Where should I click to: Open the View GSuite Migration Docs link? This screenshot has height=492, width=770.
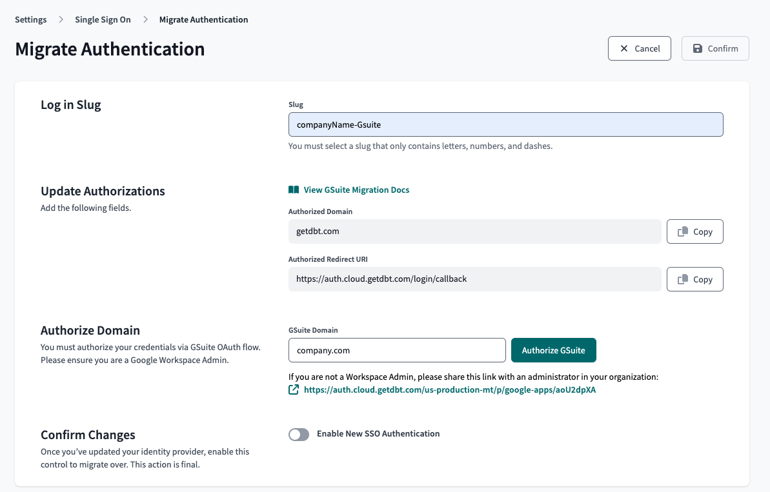click(356, 190)
